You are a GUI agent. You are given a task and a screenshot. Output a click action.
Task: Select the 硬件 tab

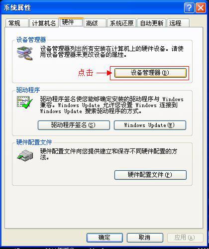(71, 22)
